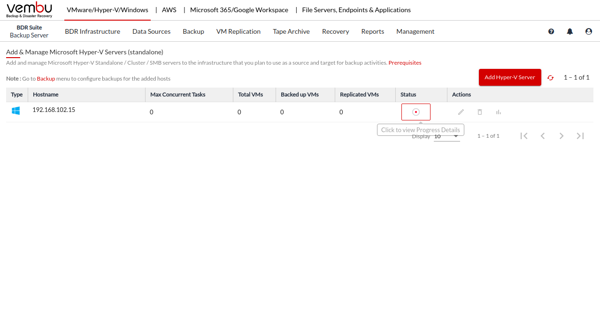600x313 pixels.
Task: Open the Prerequisites link
Action: 405,63
